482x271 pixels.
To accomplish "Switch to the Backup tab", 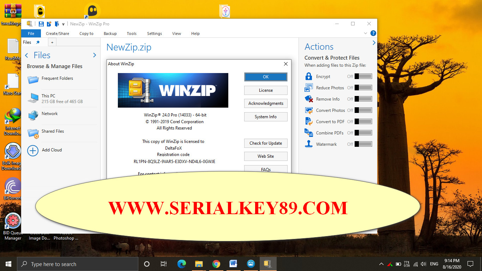I will point(110,34).
